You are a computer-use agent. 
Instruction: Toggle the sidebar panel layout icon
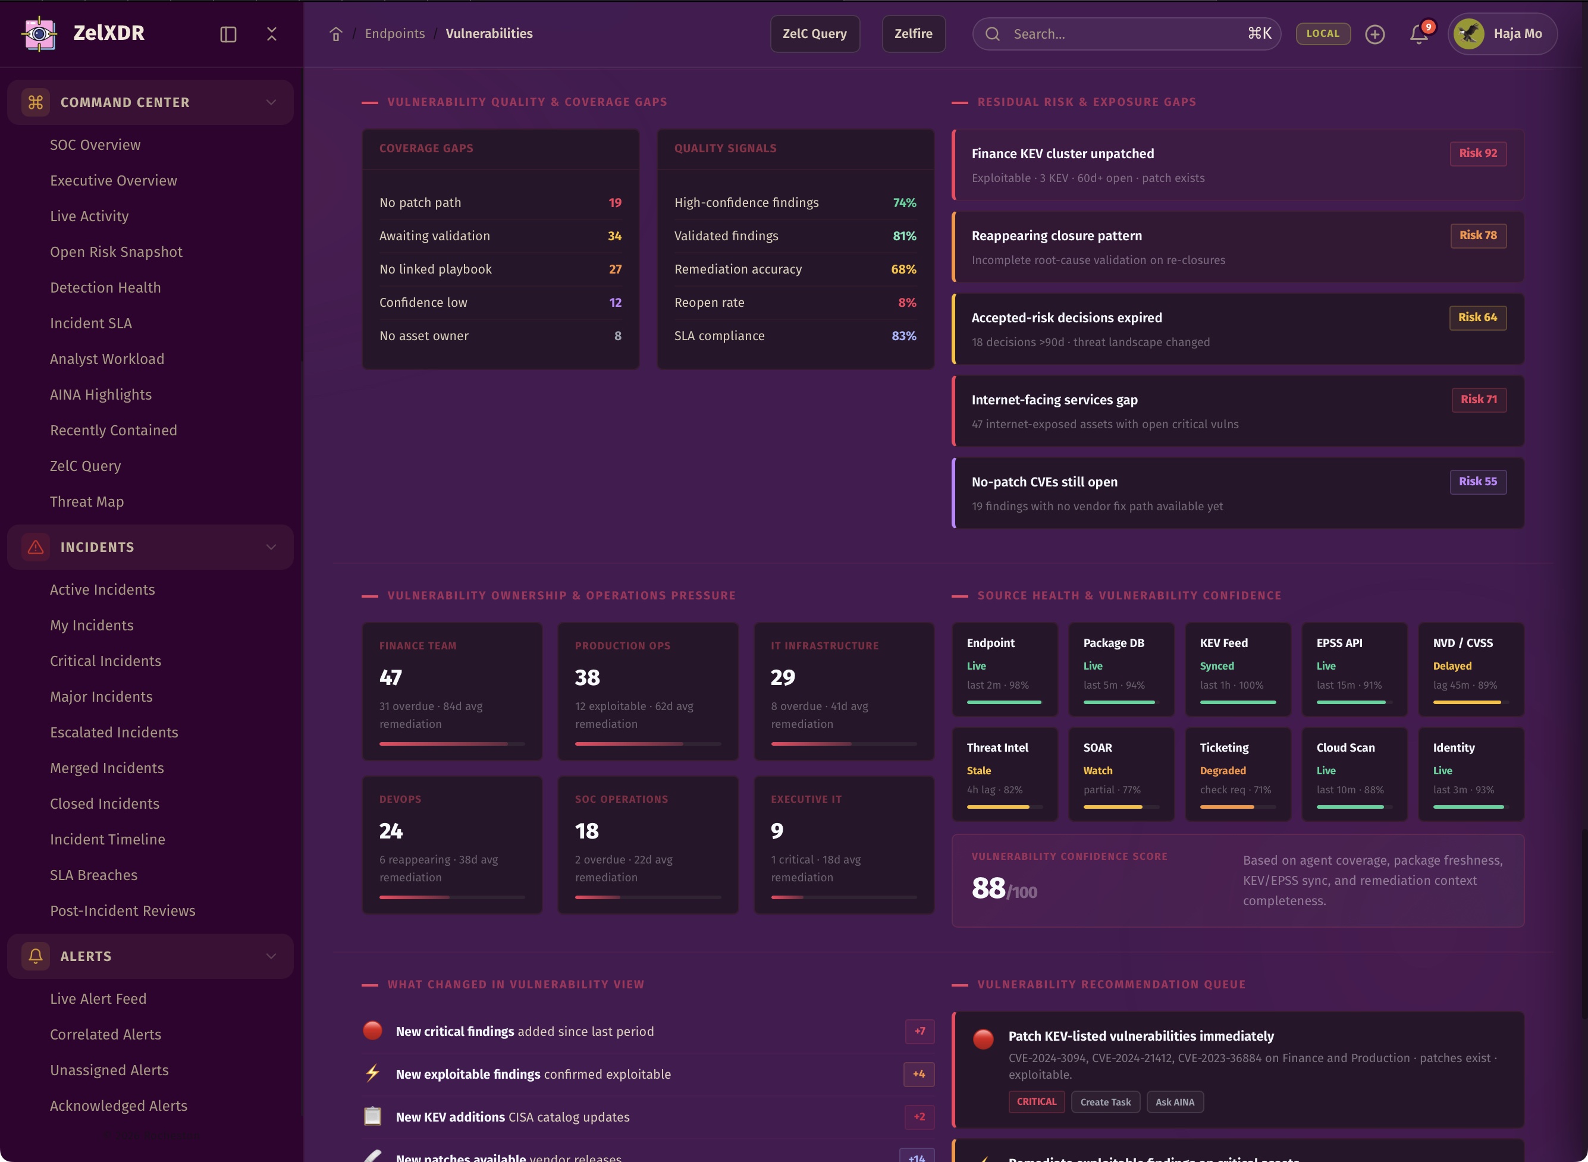228,34
